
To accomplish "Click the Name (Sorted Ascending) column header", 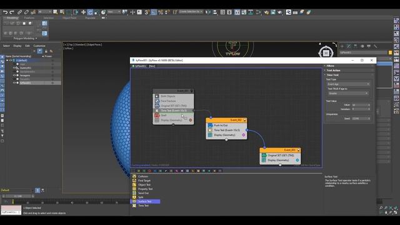I will tap(18, 56).
